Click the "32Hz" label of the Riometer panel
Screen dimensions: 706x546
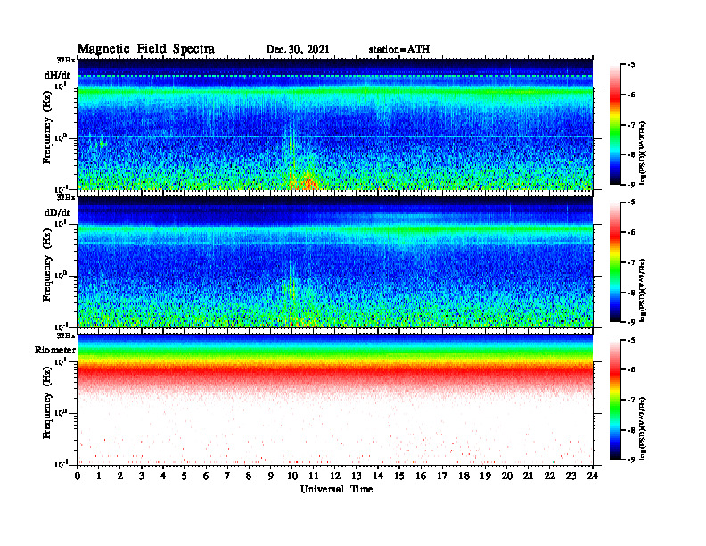[x=66, y=335]
